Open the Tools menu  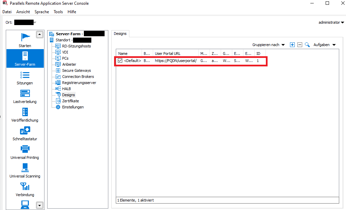point(58,12)
